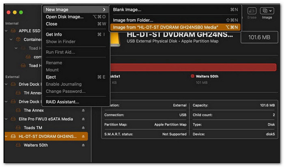Collapse the APPLE SSD disclosure chevron
Image resolution: width=284 pixels, height=167 pixels.
pos(6,31)
